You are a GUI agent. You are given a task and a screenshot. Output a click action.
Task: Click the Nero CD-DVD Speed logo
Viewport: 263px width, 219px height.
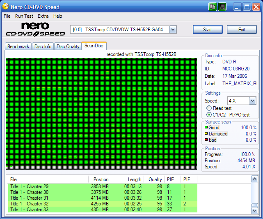click(35, 30)
